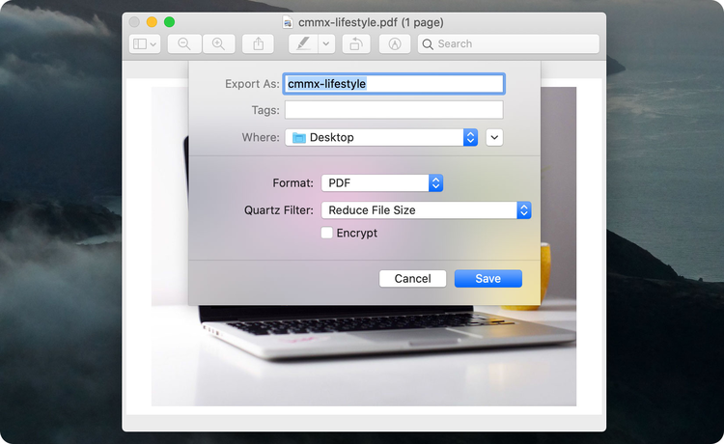Cancel the export dialog

pyautogui.click(x=413, y=279)
